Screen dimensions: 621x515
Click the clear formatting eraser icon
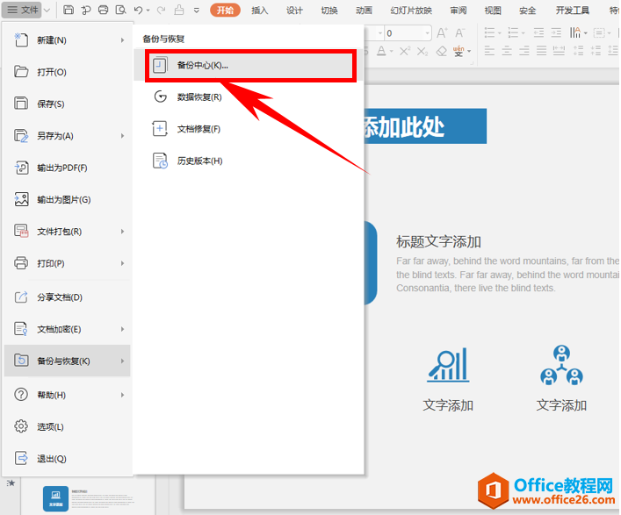tap(441, 51)
